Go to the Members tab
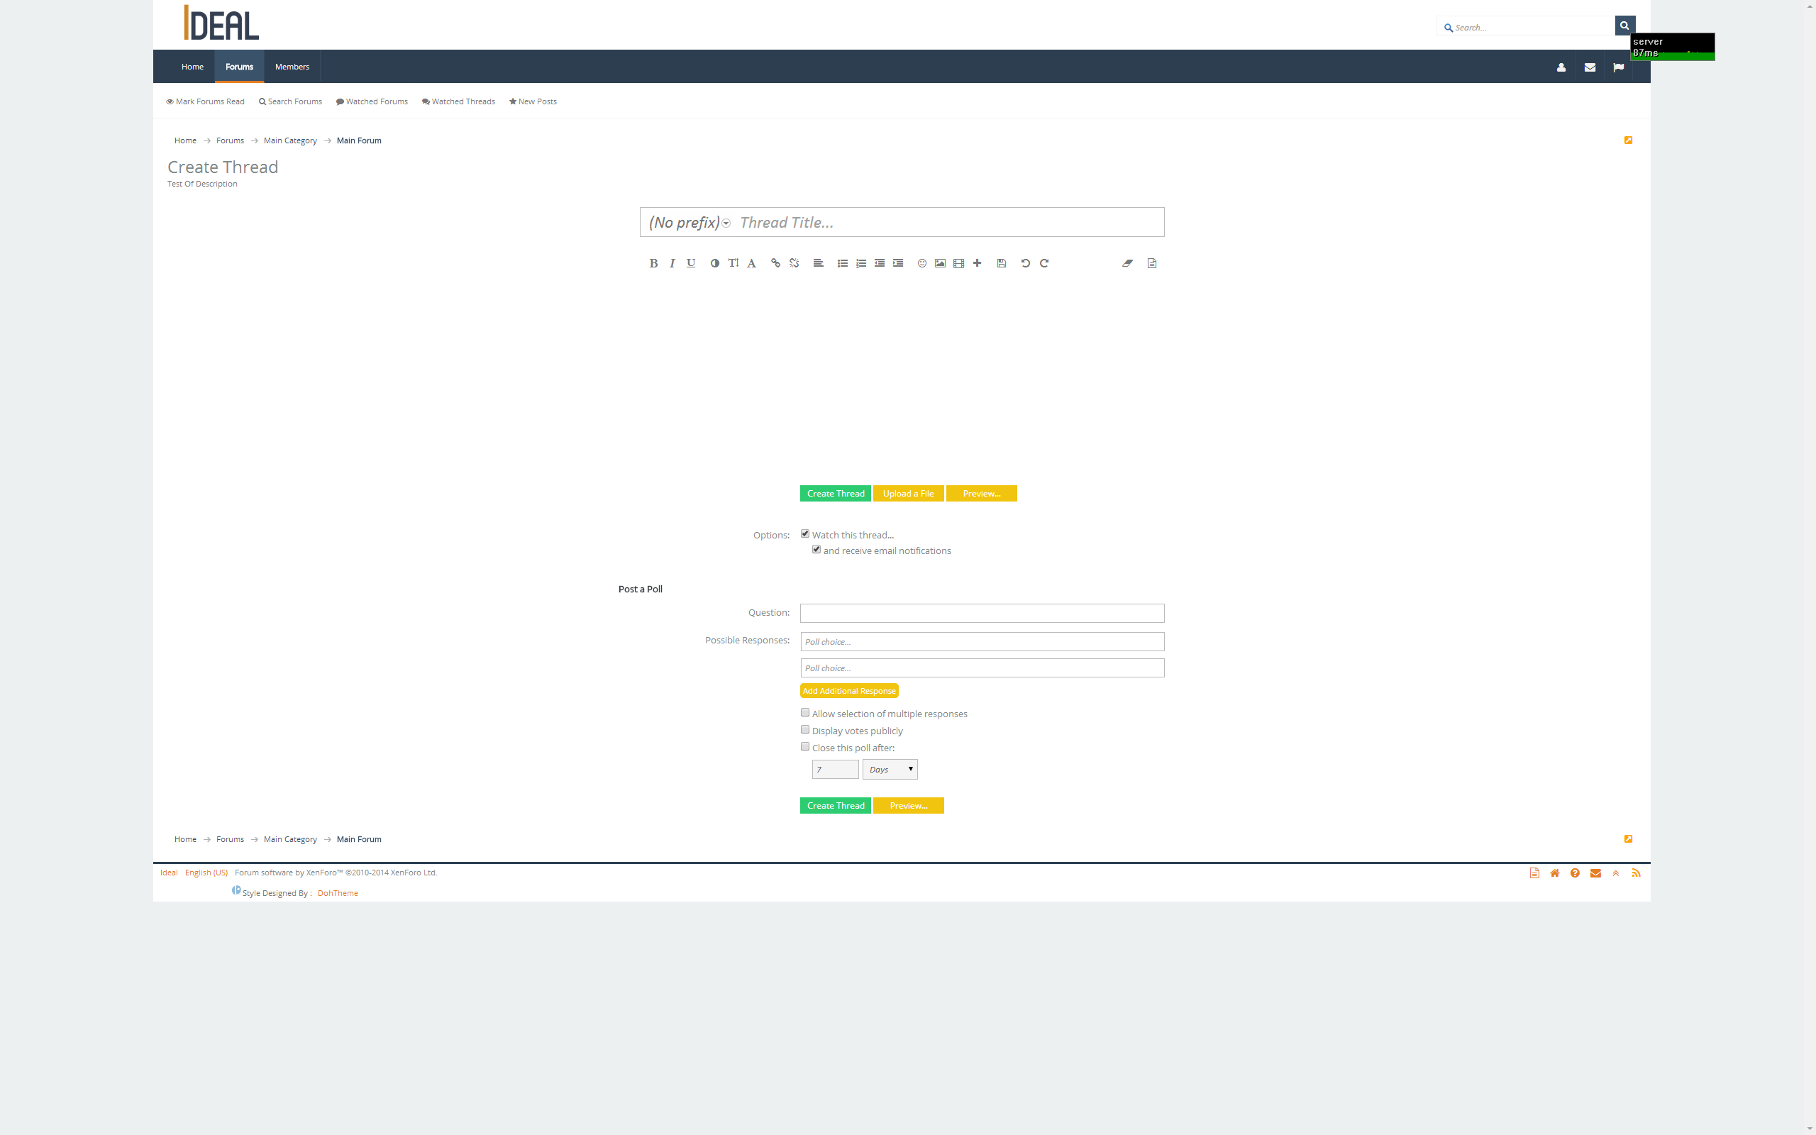Screen dimensions: 1816x1135 click(x=292, y=67)
